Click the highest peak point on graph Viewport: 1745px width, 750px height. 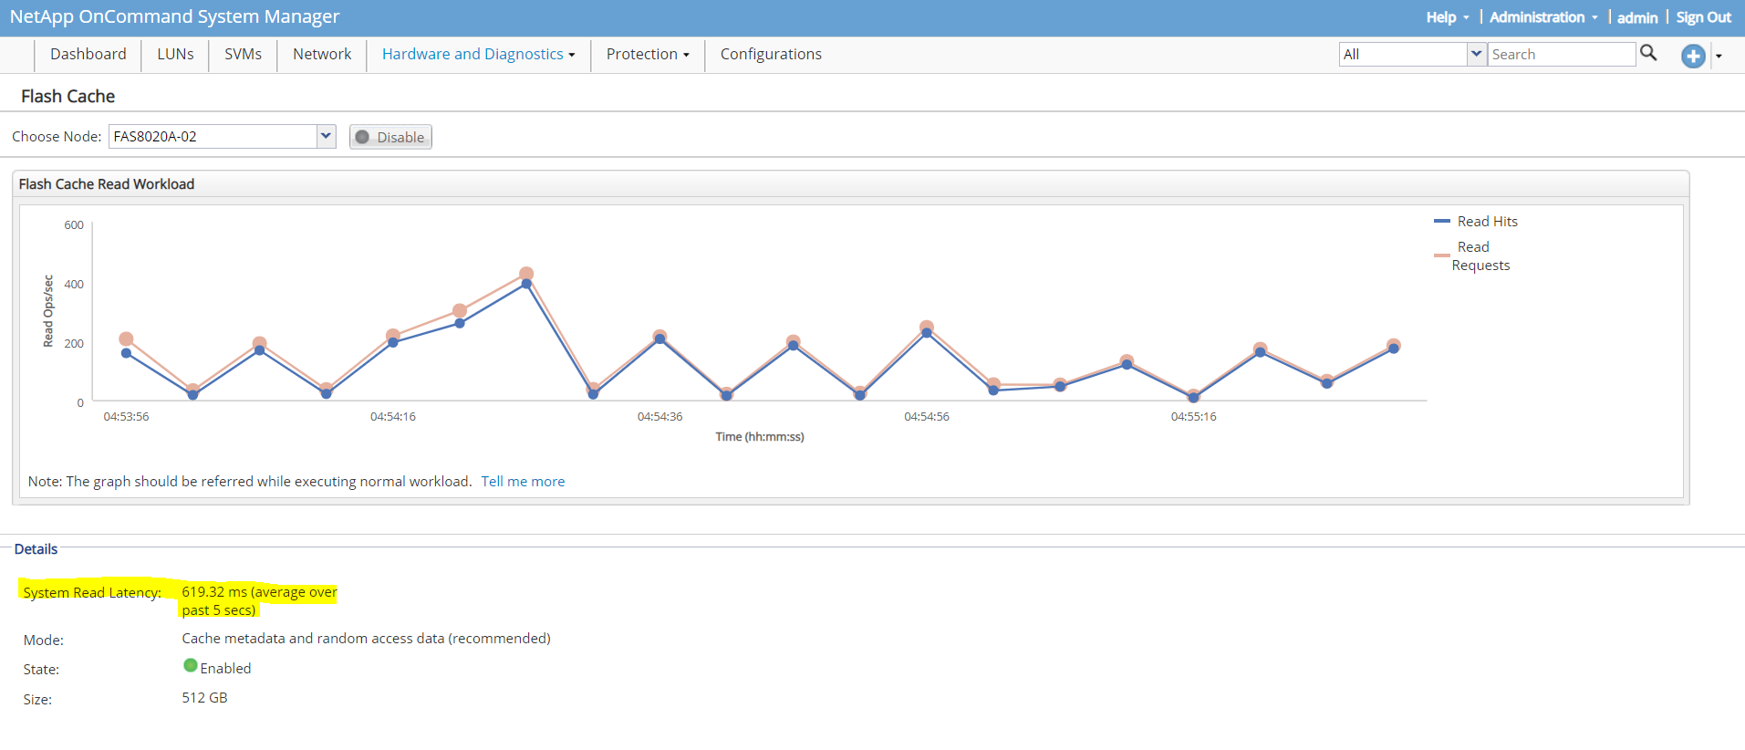tap(526, 274)
